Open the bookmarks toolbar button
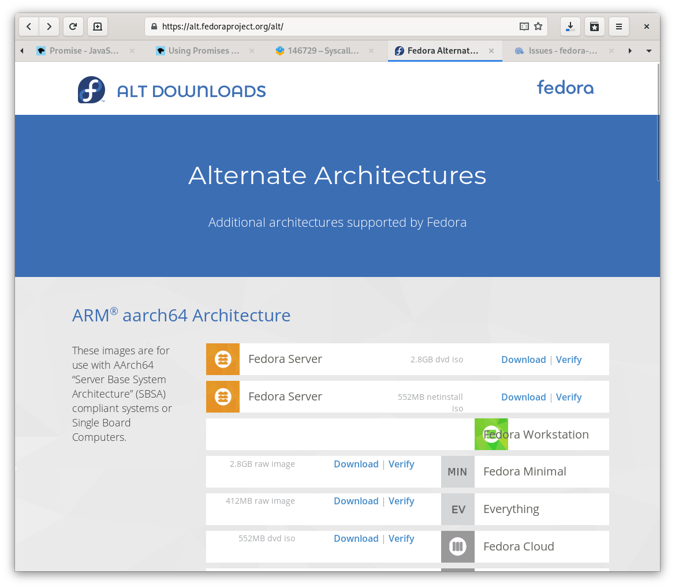The height and width of the screenshot is (588, 675). (x=595, y=27)
